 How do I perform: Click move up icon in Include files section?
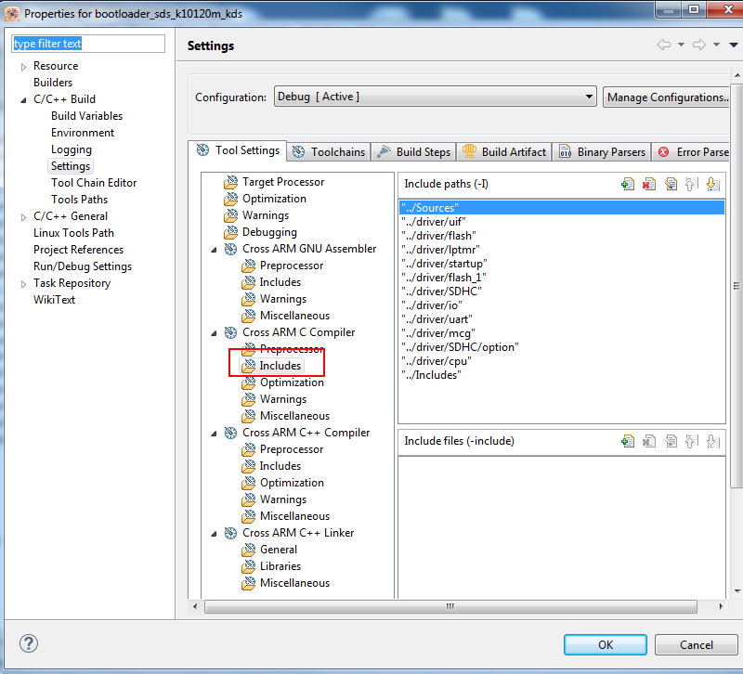pyautogui.click(x=691, y=441)
